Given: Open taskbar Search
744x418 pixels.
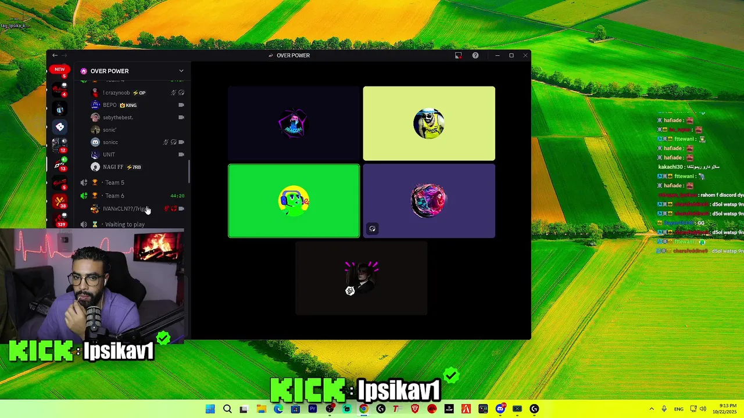Looking at the screenshot, I should 227,409.
